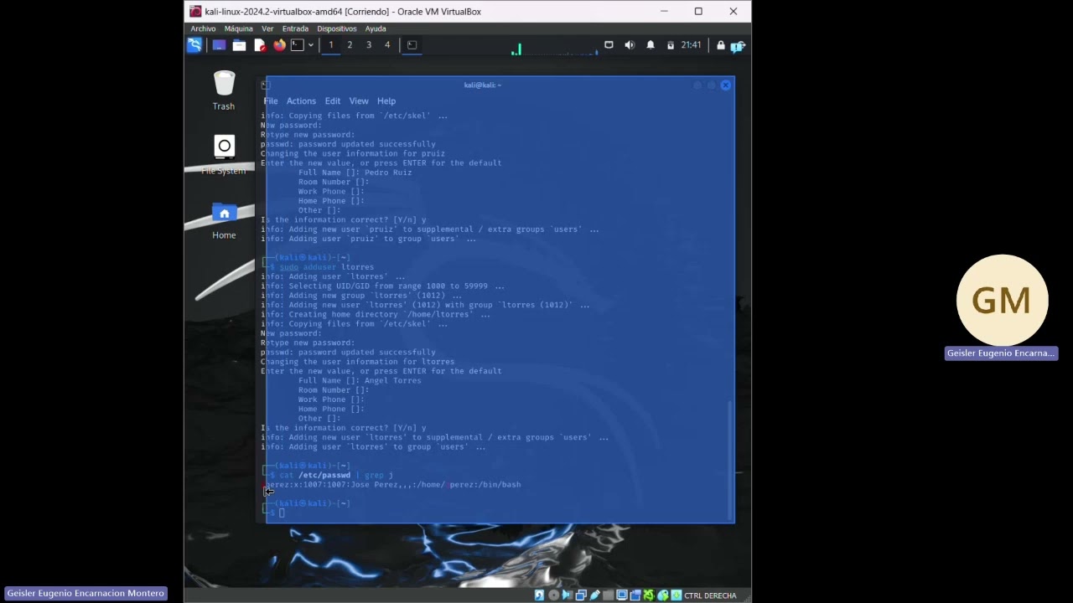This screenshot has height=603, width=1073.
Task: Switch to workspace 4
Action: coord(387,45)
